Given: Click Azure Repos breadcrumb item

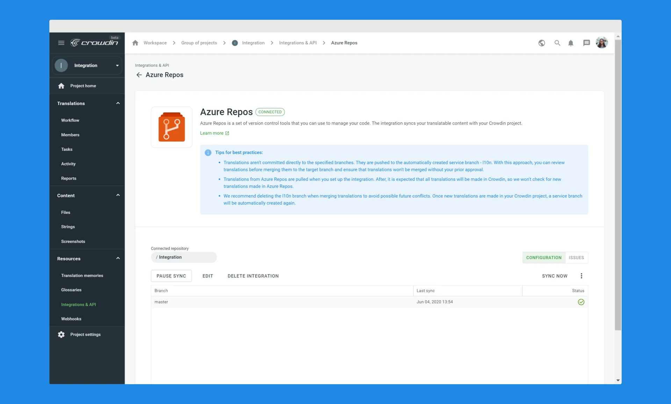Looking at the screenshot, I should point(344,43).
